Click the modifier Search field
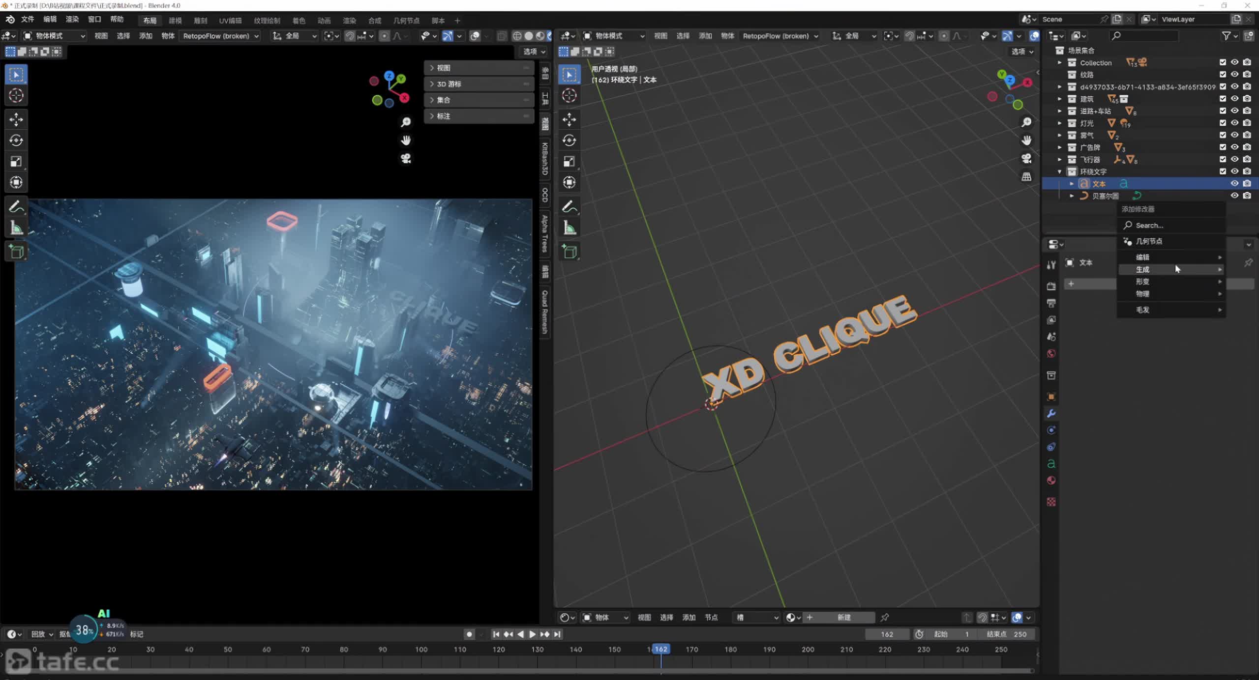 click(x=1171, y=226)
